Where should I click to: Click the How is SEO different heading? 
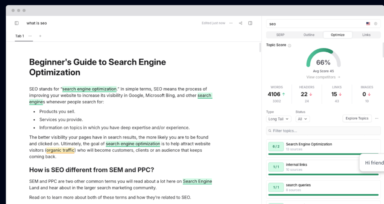click(x=92, y=170)
